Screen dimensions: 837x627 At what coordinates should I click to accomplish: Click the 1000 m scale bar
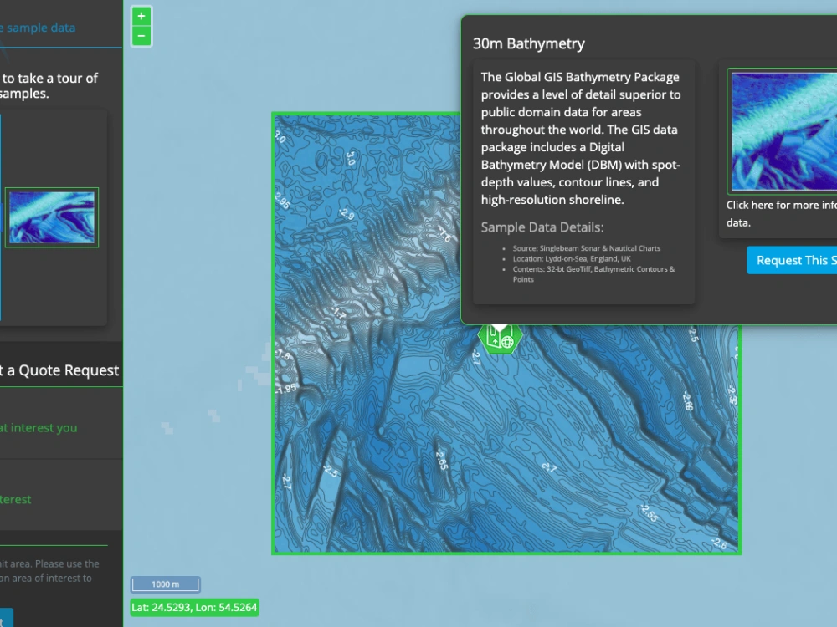(166, 584)
